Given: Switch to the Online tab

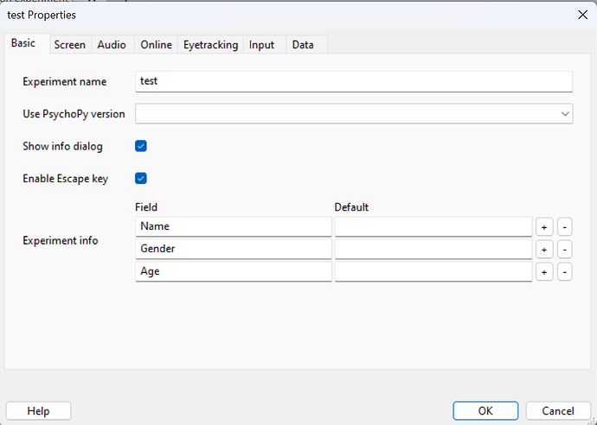Looking at the screenshot, I should coord(156,45).
